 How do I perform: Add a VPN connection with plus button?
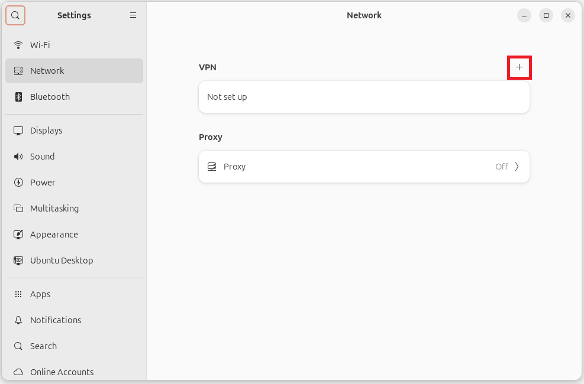[x=519, y=67]
